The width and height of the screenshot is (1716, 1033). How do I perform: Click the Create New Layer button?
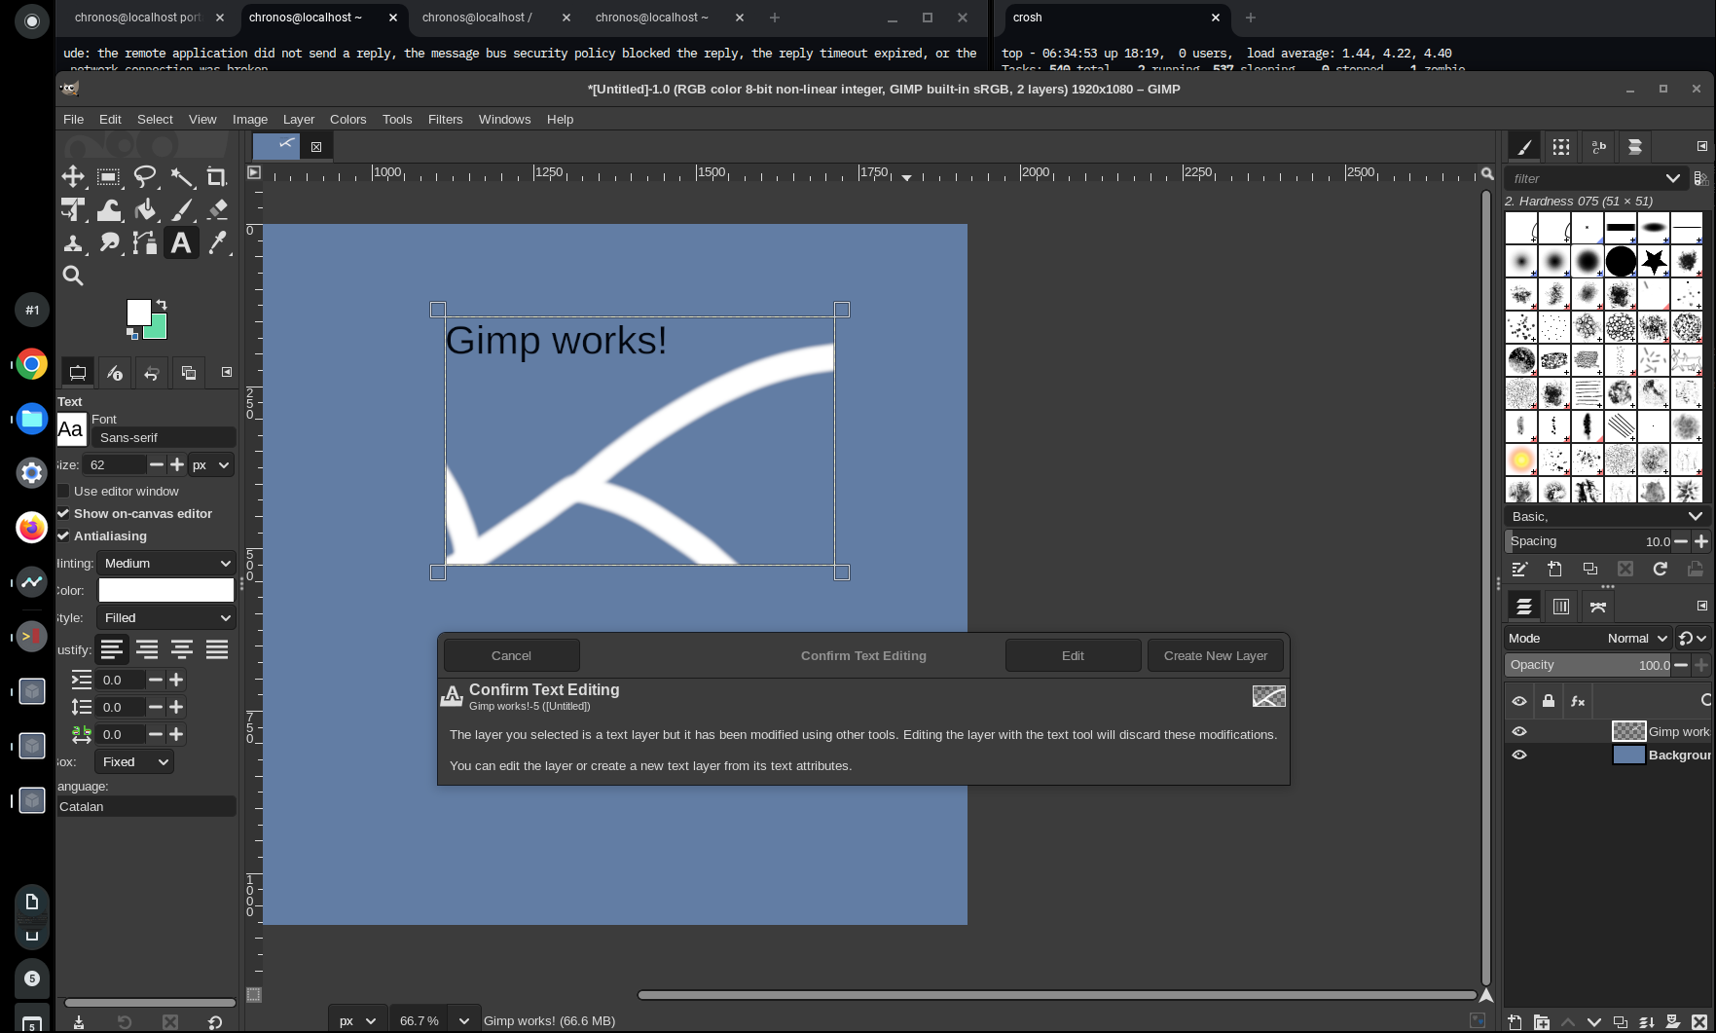pyautogui.click(x=1216, y=655)
